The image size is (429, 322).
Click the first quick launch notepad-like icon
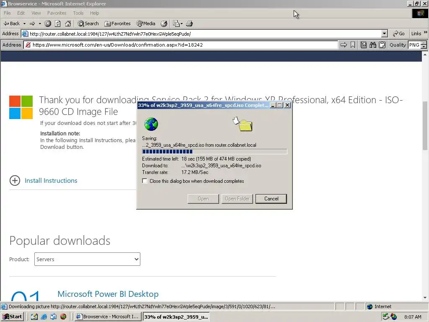[x=34, y=317]
